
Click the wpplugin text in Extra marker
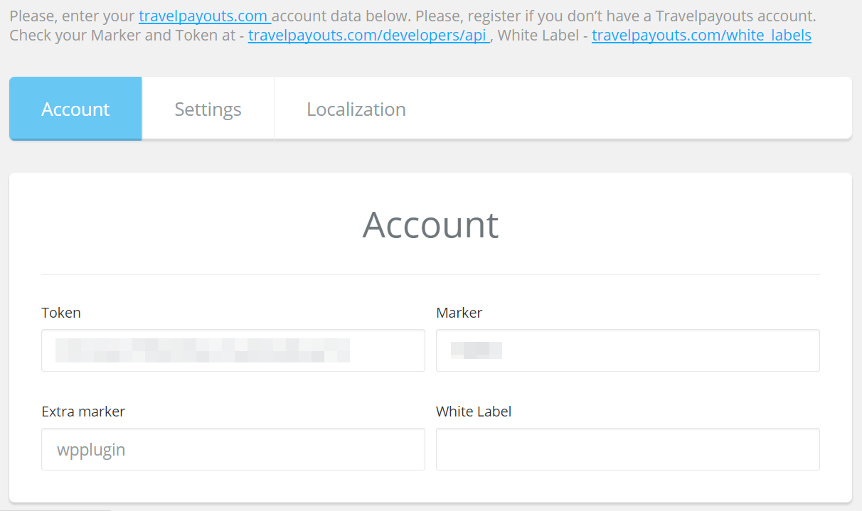click(91, 450)
